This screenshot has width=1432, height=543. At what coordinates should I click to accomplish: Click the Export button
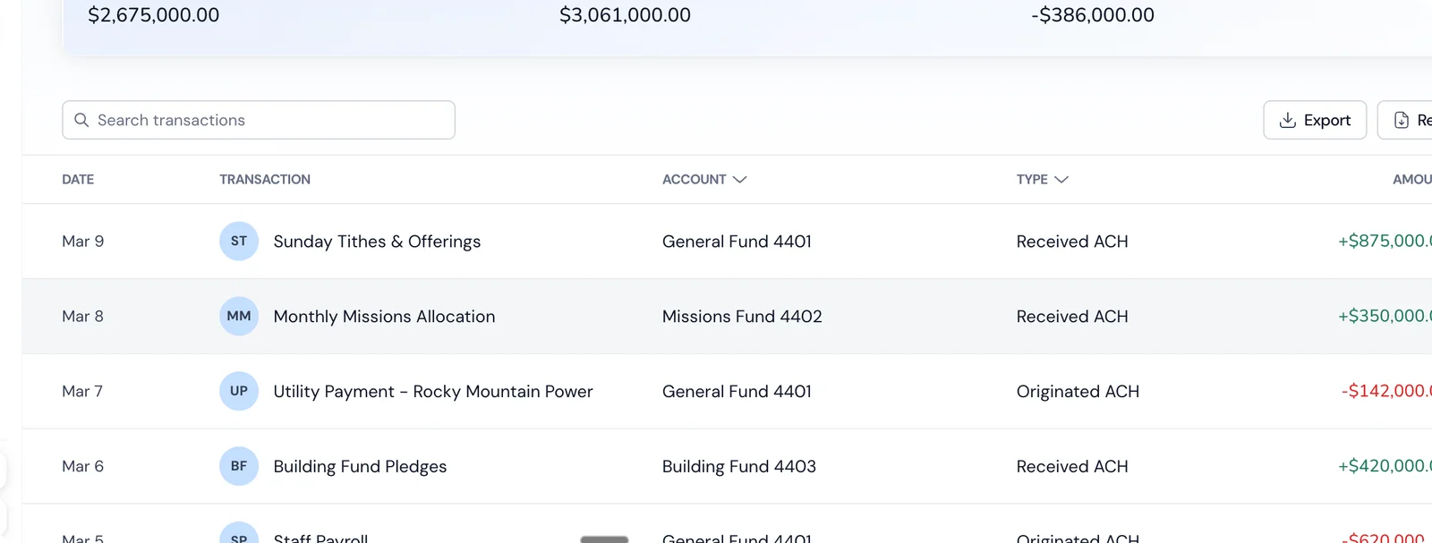pos(1315,120)
